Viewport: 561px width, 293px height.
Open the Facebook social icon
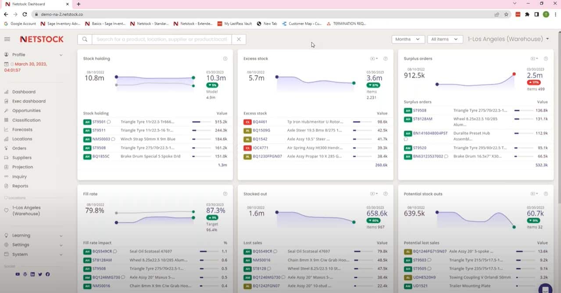48,274
